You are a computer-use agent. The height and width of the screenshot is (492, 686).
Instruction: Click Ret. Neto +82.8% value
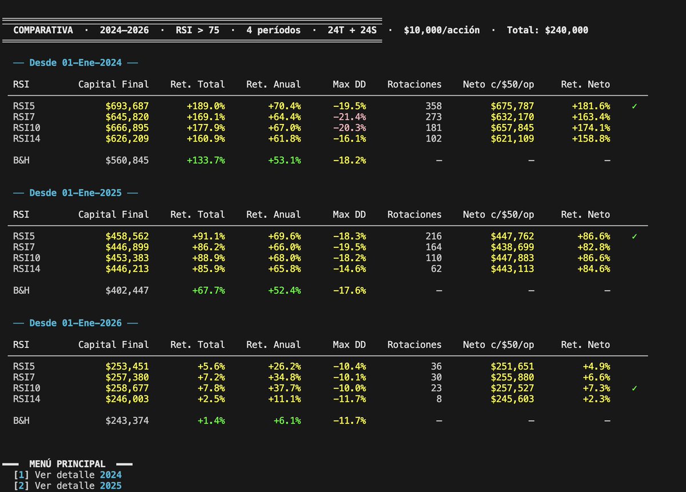(x=593, y=247)
